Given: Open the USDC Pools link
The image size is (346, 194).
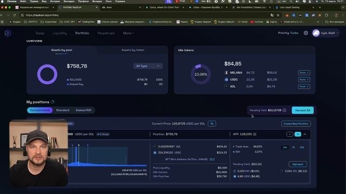Looking at the screenshot, I should [x=304, y=80].
